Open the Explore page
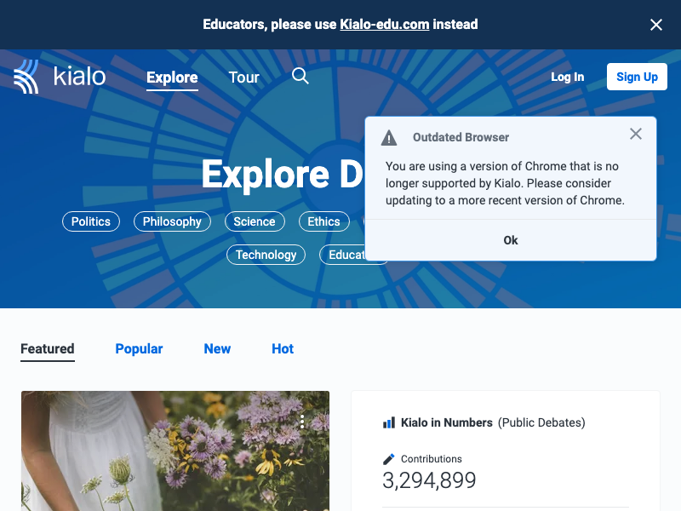This screenshot has height=511, width=681. pyautogui.click(x=172, y=77)
